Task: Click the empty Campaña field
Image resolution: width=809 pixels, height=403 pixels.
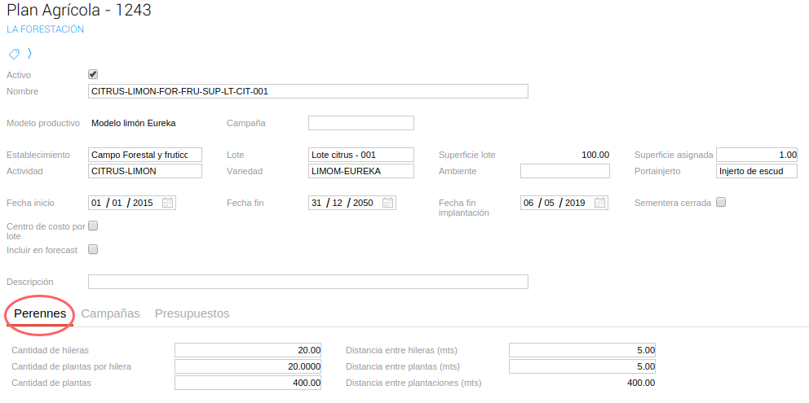Action: pos(360,123)
